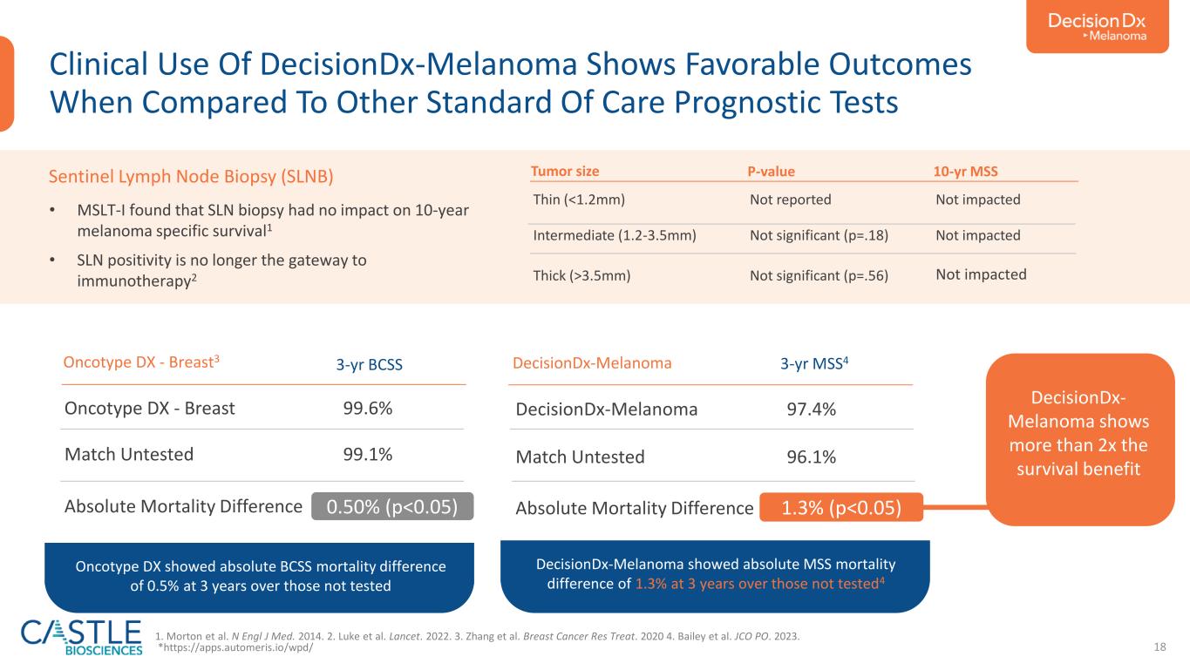The image size is (1190, 670).
Task: Select the orange 2x survival benefit callout
Action: pyautogui.click(x=1080, y=438)
